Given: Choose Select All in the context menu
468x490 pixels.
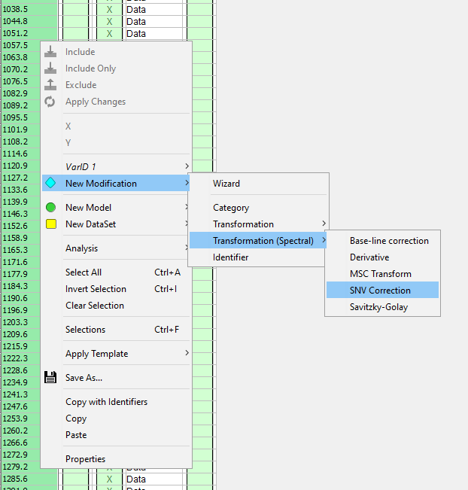Looking at the screenshot, I should (x=84, y=272).
